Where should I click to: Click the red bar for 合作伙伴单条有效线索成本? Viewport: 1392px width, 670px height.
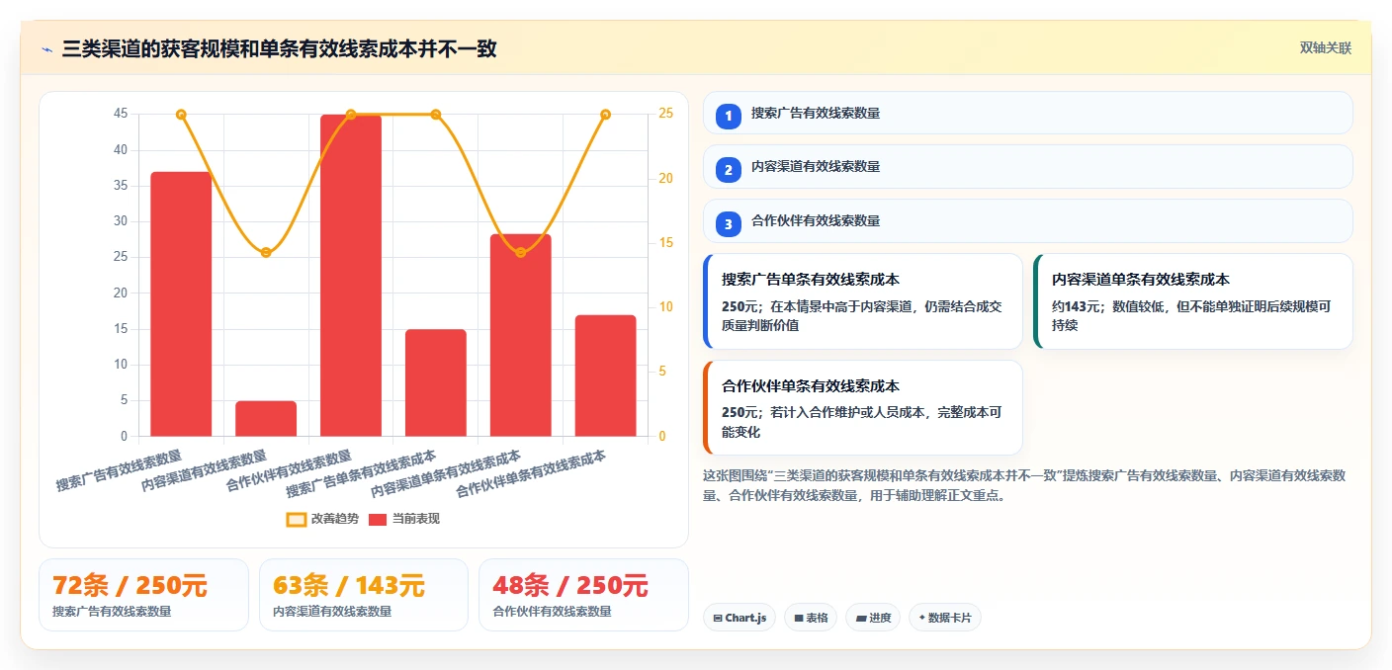[x=606, y=376]
